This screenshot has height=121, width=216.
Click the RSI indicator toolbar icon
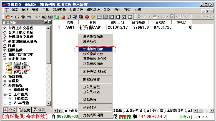(17, 17)
